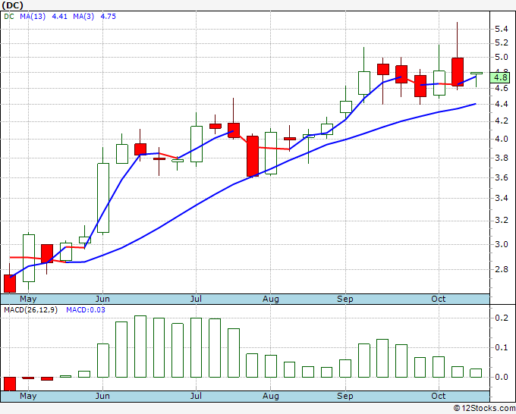Click the MA(13) legend label
The height and width of the screenshot is (414, 516).
[x=33, y=17]
